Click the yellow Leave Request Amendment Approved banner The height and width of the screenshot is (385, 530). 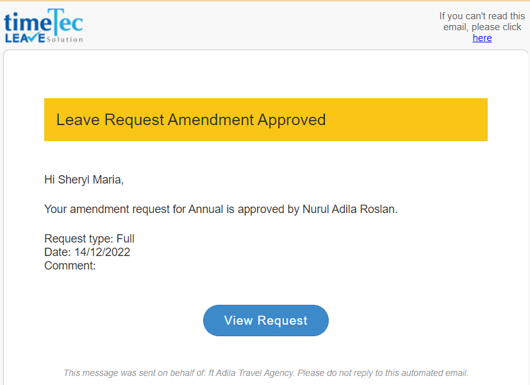coord(266,120)
